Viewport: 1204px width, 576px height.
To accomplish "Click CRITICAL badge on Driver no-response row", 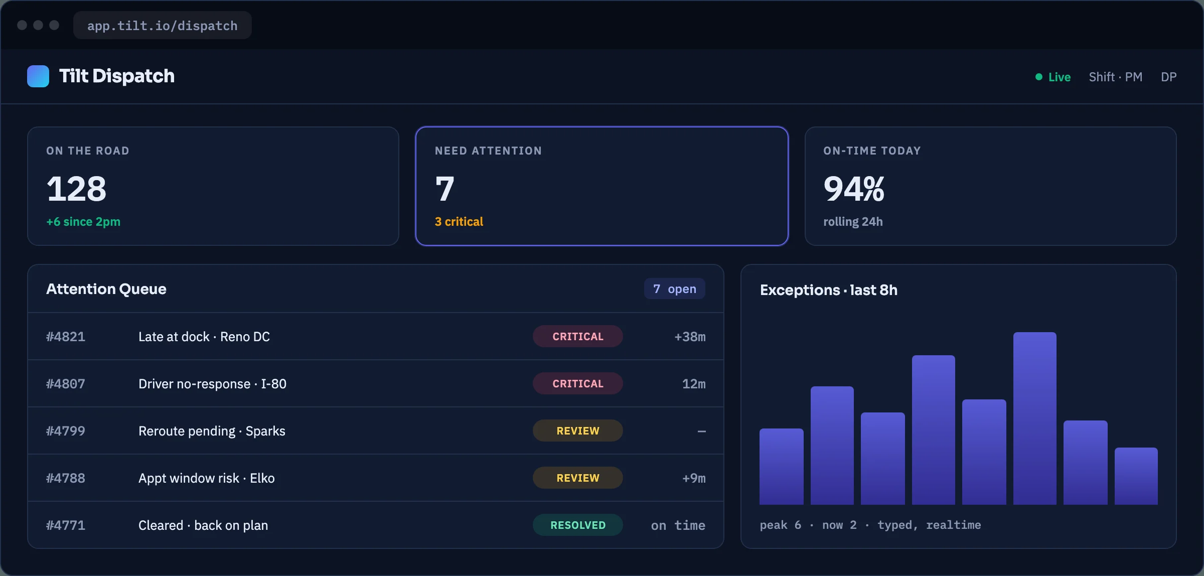I will click(x=578, y=384).
